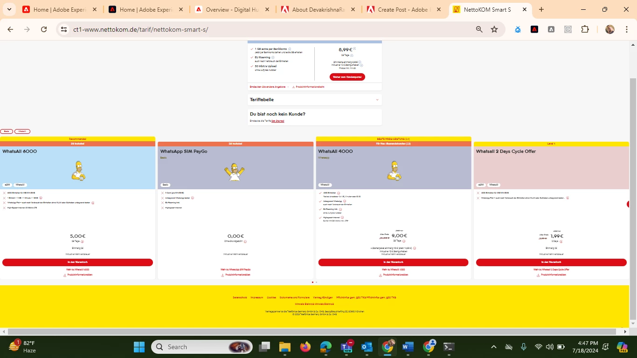
Task: Click info icon next to EU Roaming in top box
Action: pyautogui.click(x=273, y=57)
